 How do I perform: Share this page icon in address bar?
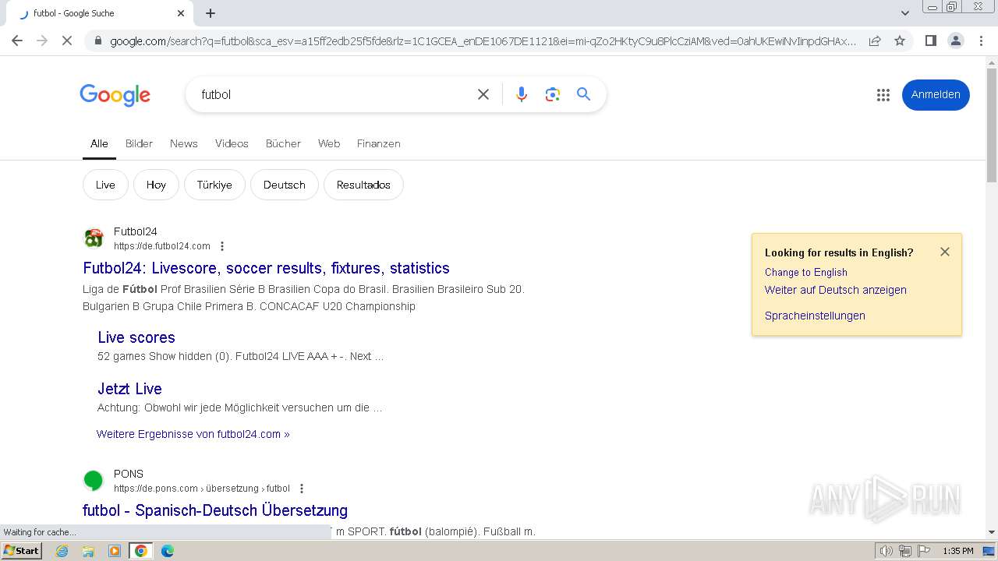[875, 41]
